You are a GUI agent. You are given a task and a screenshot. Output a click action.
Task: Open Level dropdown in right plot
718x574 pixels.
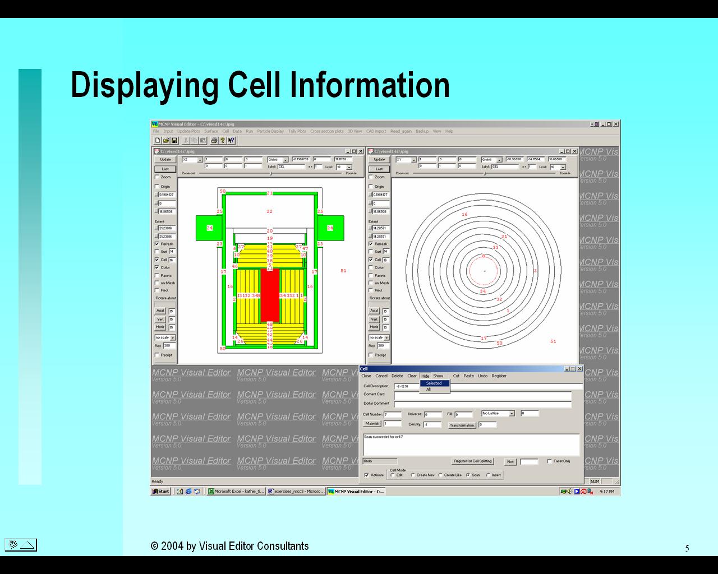(x=563, y=167)
